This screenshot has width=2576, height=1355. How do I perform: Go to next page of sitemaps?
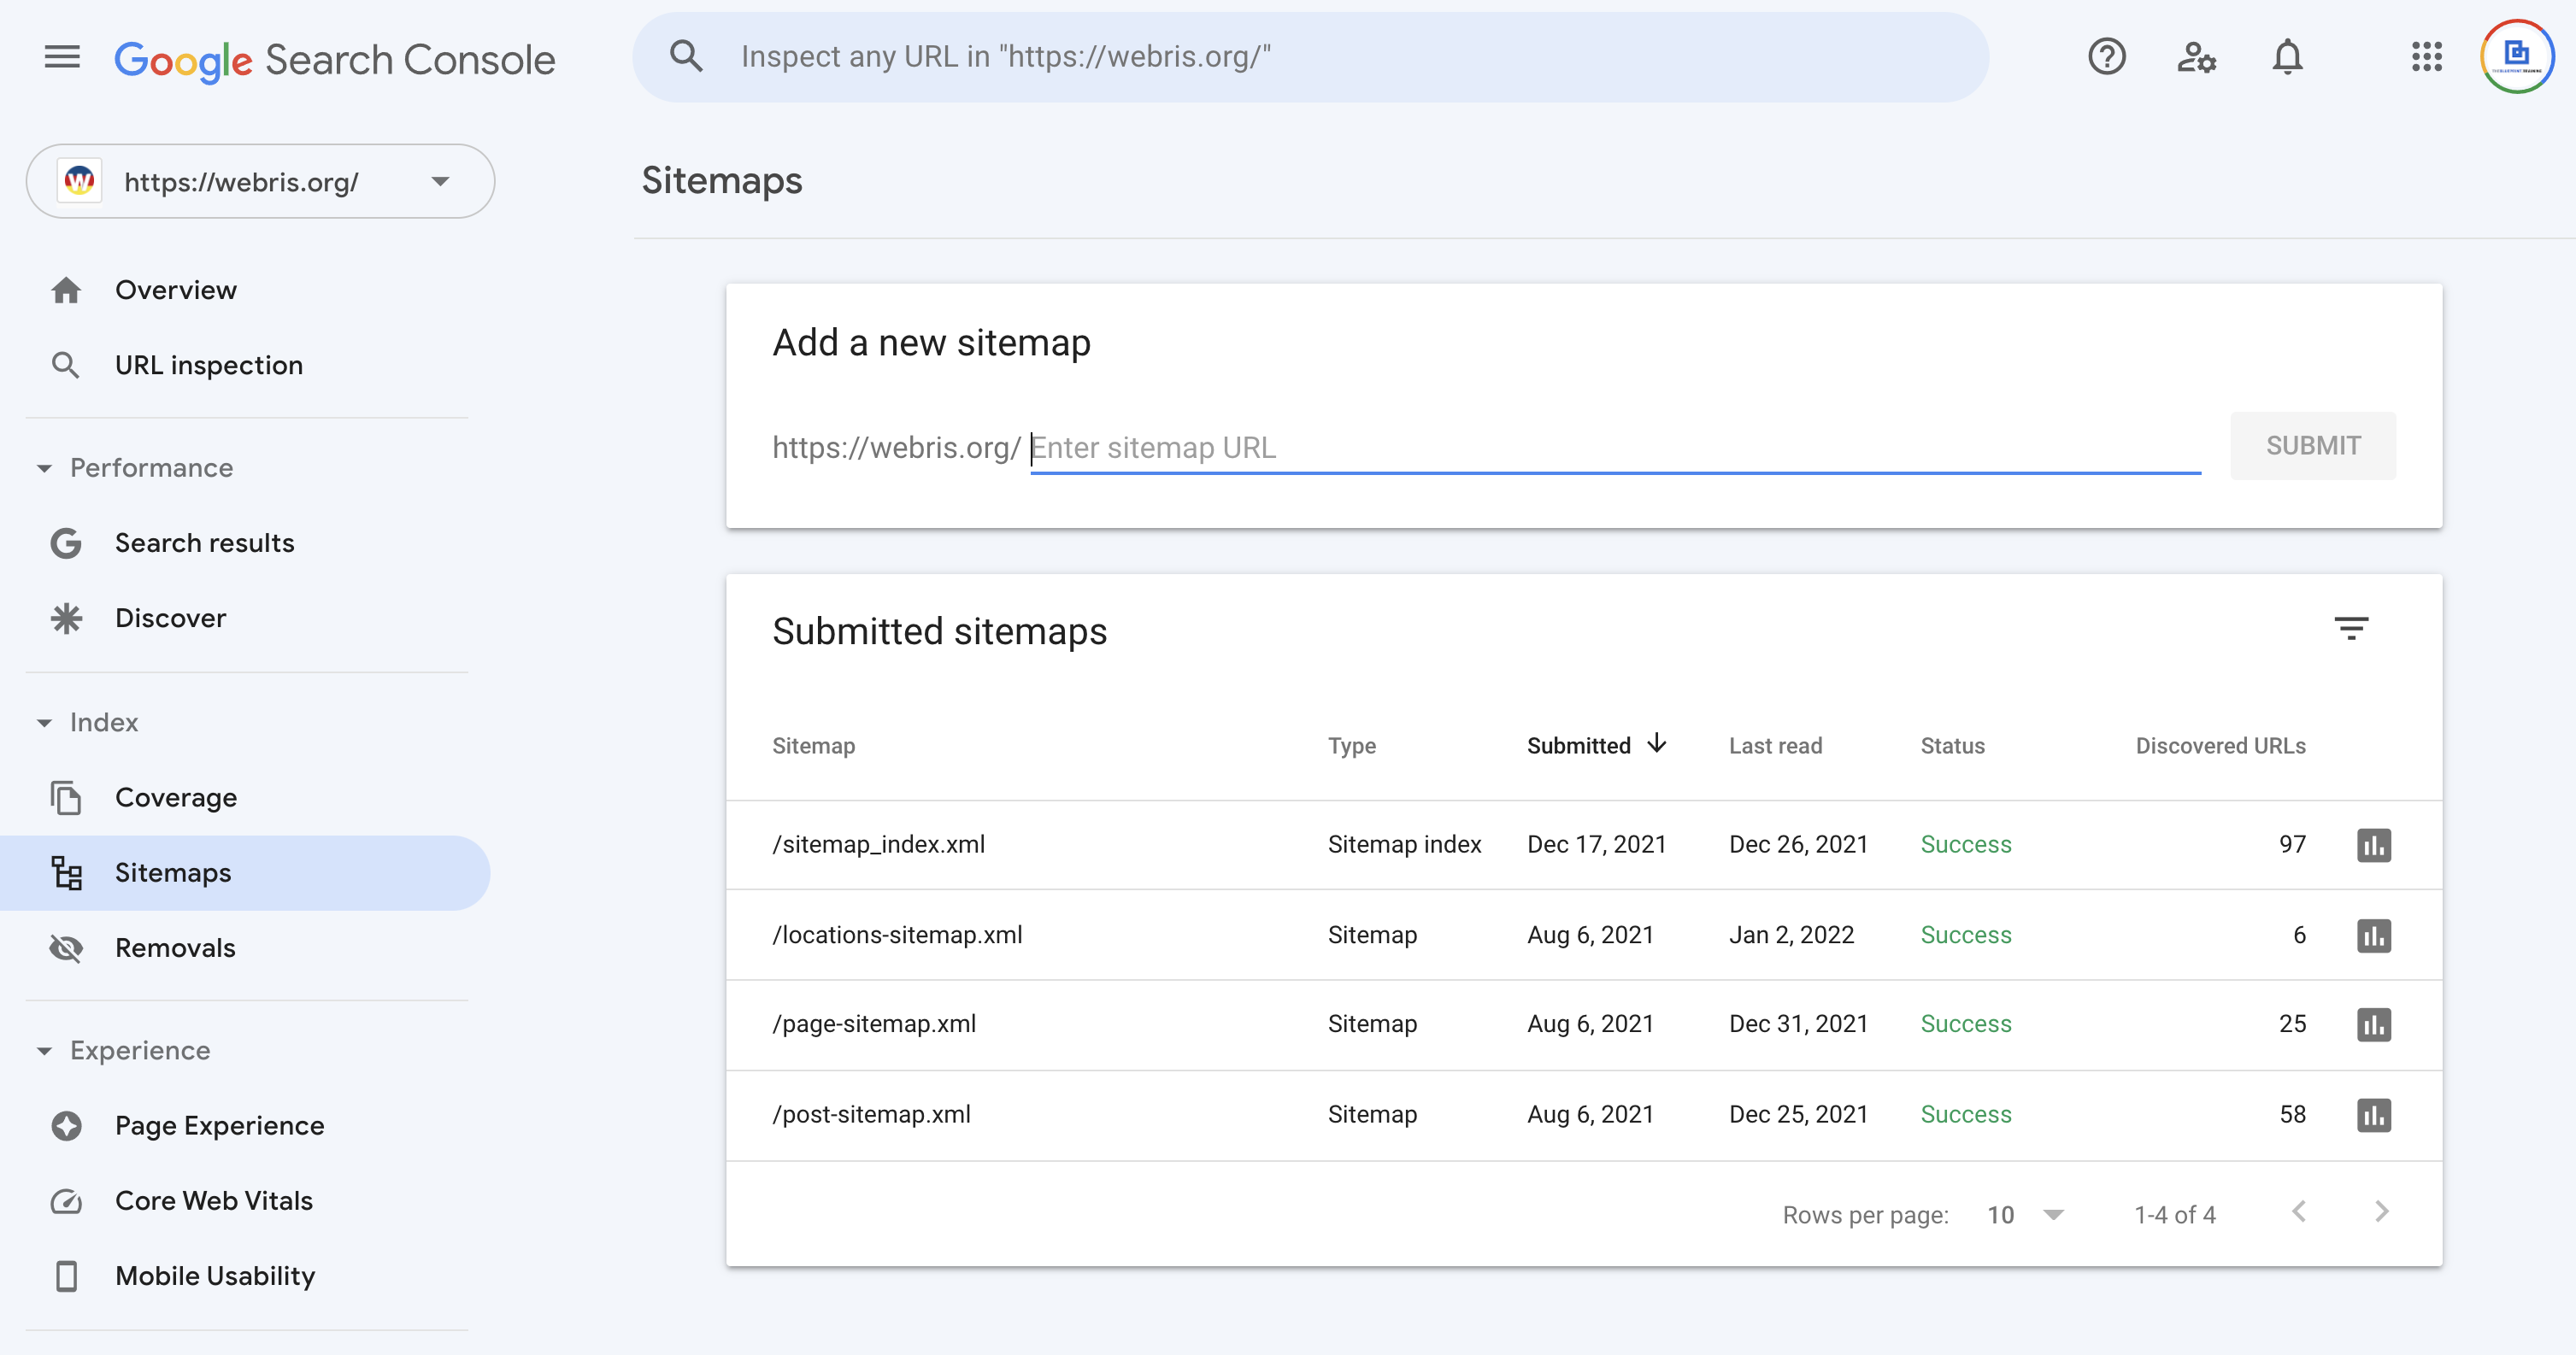(2382, 1212)
